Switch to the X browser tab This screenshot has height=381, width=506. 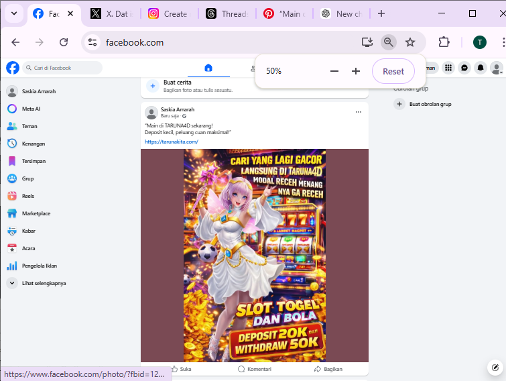point(111,13)
